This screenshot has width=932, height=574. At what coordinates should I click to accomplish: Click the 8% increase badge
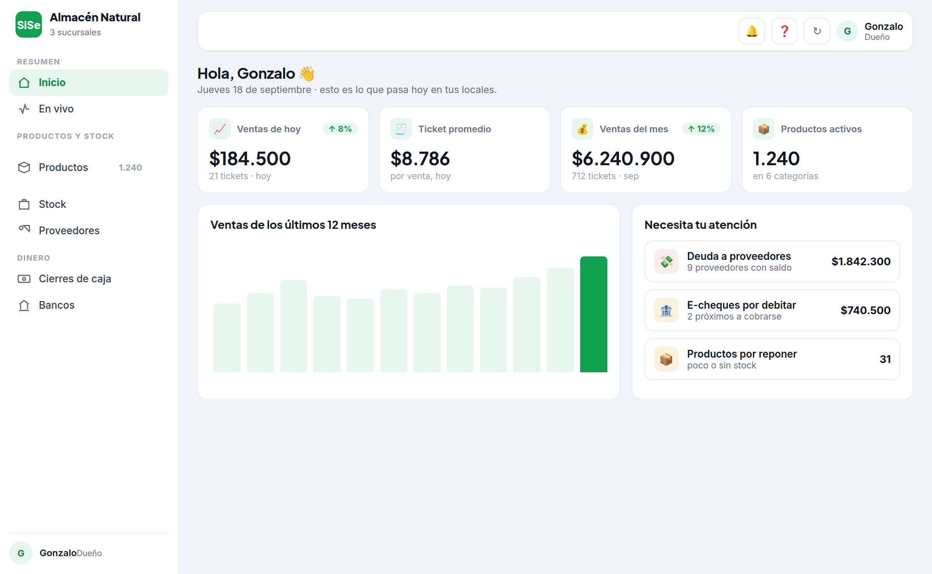pos(340,129)
